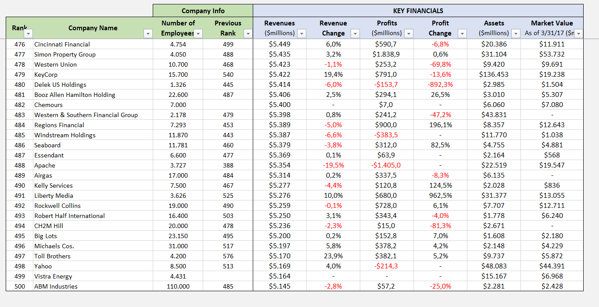Viewport: 599px width, 307px height.
Task: Click the "Seaboard" company cell
Action: 93,145
